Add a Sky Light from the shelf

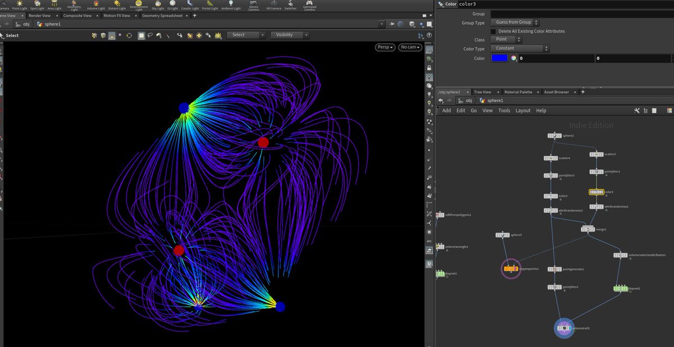point(158,5)
